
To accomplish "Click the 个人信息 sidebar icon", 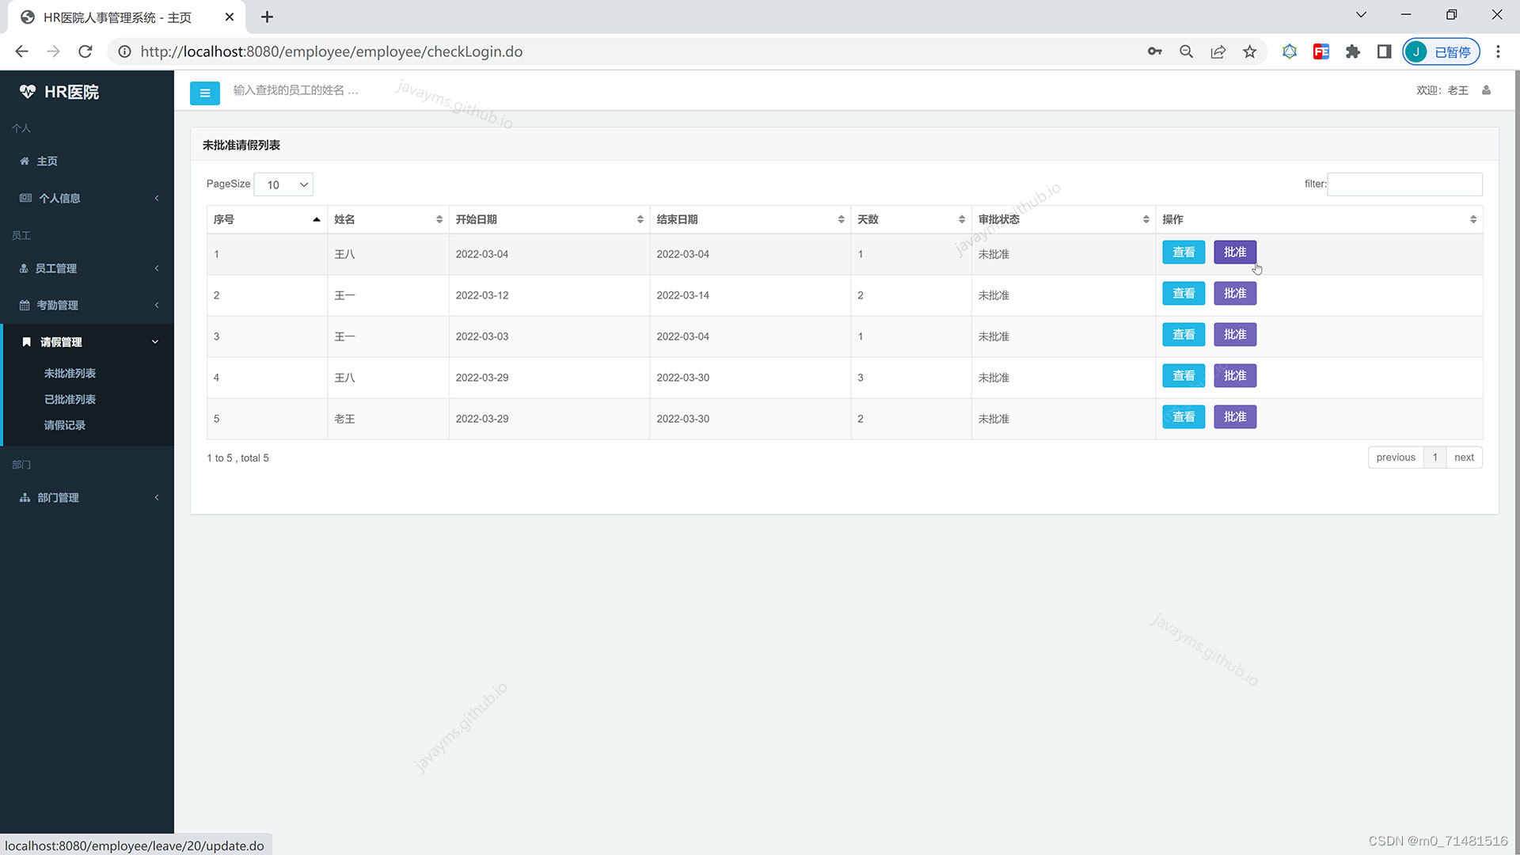I will click(x=25, y=198).
